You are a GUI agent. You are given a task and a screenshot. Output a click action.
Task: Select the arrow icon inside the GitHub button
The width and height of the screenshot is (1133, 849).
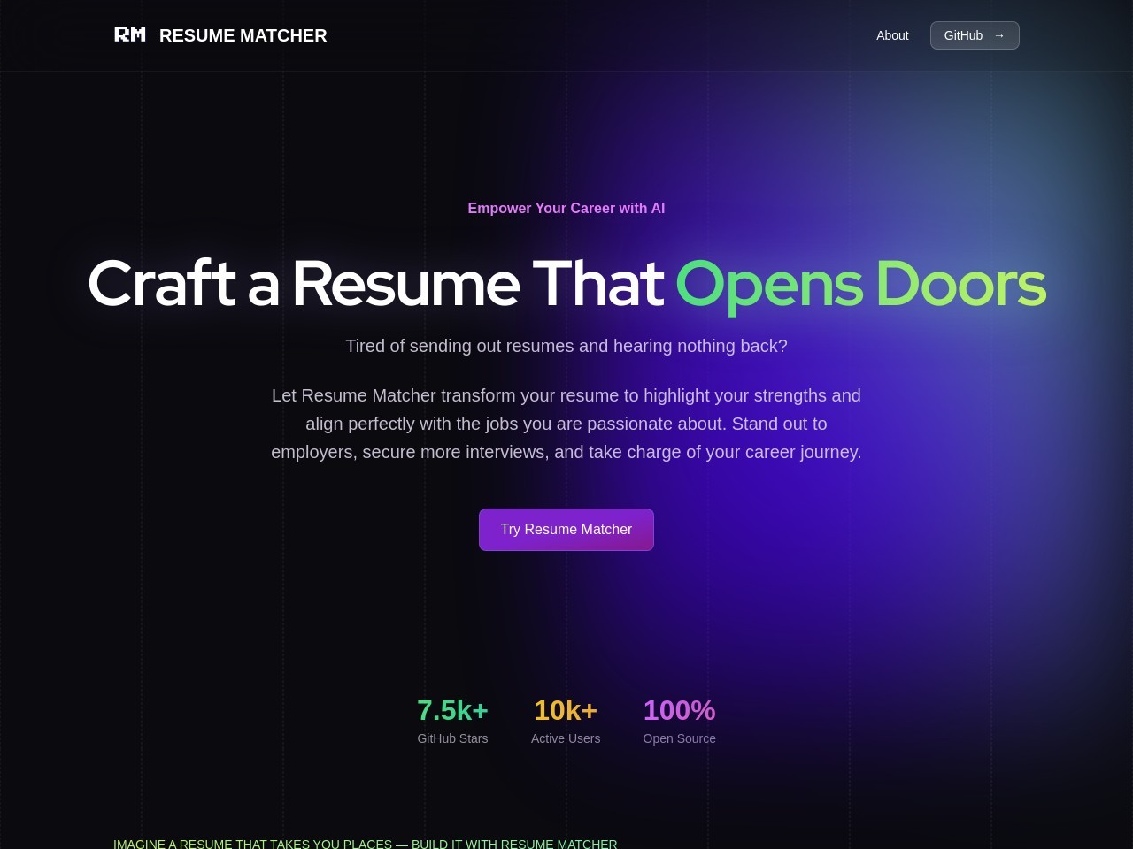[998, 35]
